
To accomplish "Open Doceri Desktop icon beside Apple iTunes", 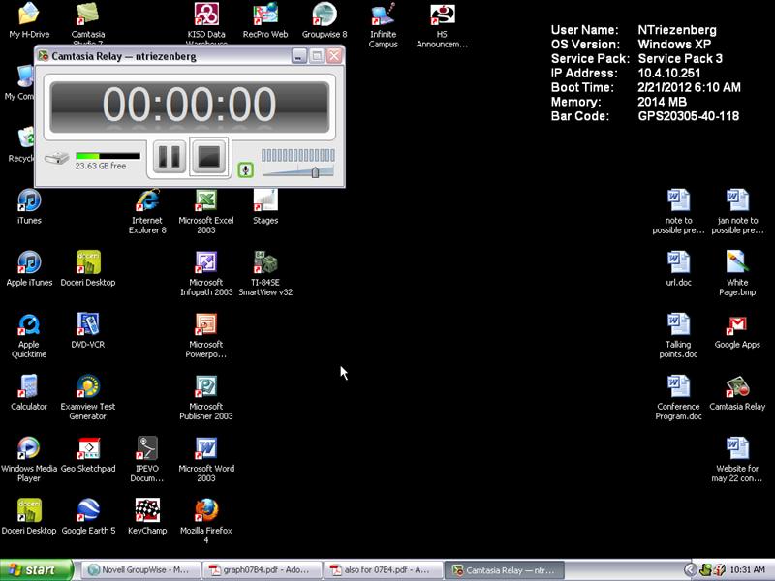I will 88,269.
